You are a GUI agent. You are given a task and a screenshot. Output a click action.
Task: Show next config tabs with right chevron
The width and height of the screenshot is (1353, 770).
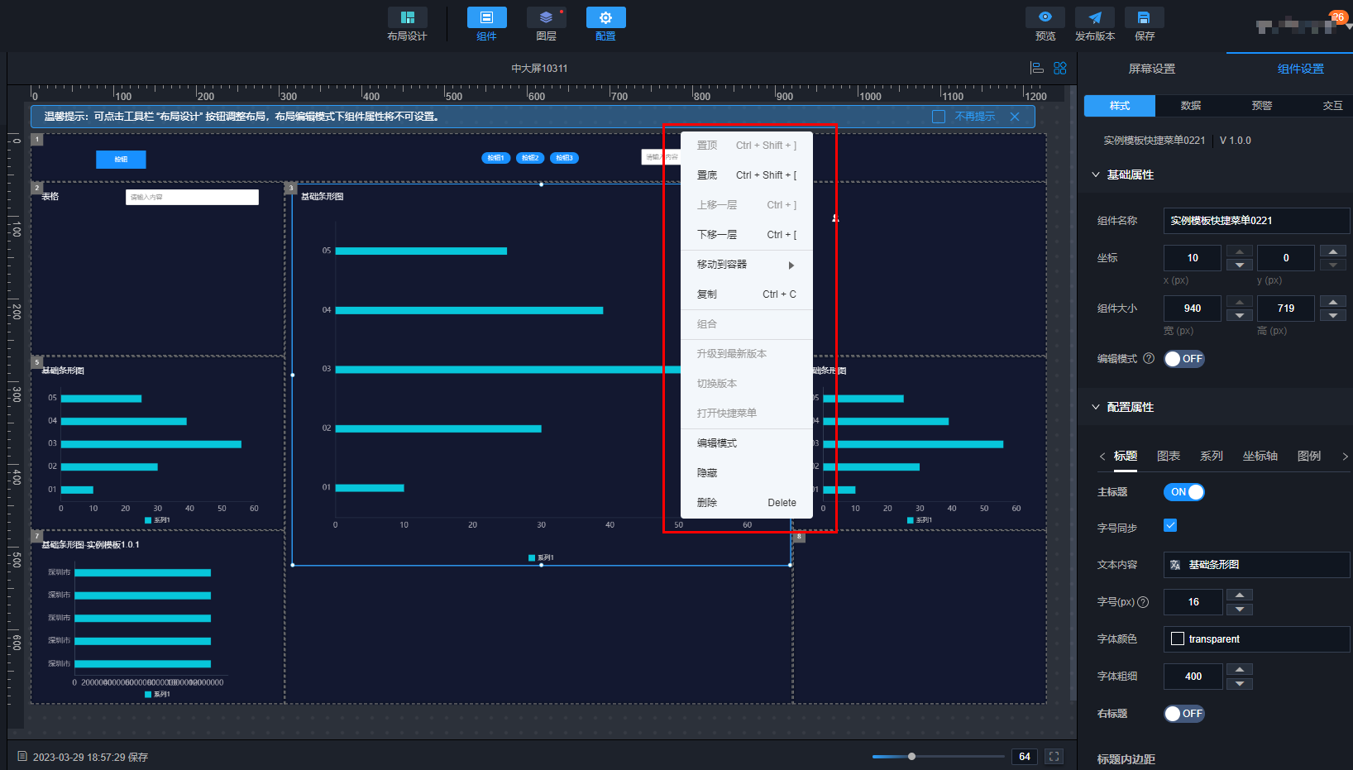(x=1345, y=457)
